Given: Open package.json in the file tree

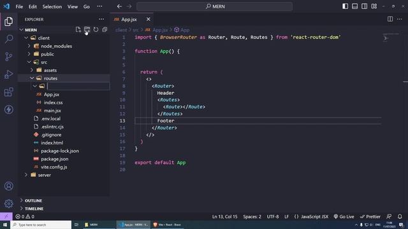Looking at the screenshot, I should (x=55, y=158).
